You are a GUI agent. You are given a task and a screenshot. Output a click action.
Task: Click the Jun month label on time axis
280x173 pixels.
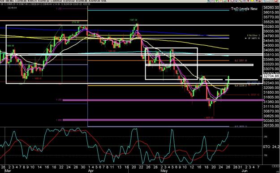click(245, 171)
